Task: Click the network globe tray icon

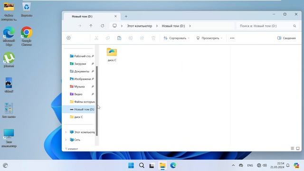Action: pos(259,165)
